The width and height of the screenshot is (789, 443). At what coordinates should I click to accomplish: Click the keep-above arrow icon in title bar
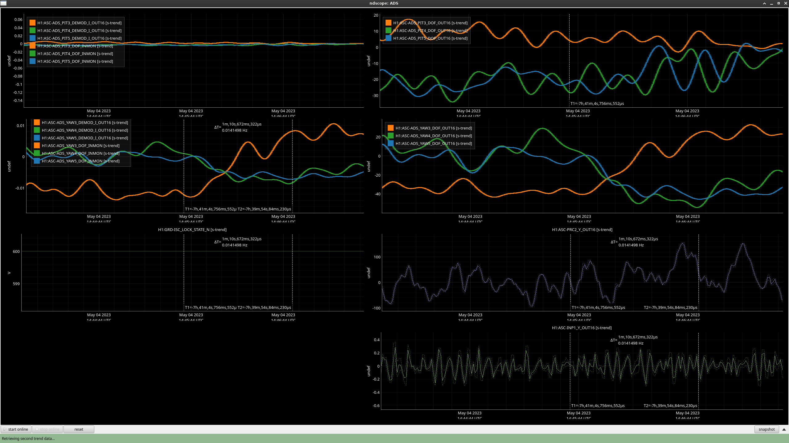(x=764, y=3)
